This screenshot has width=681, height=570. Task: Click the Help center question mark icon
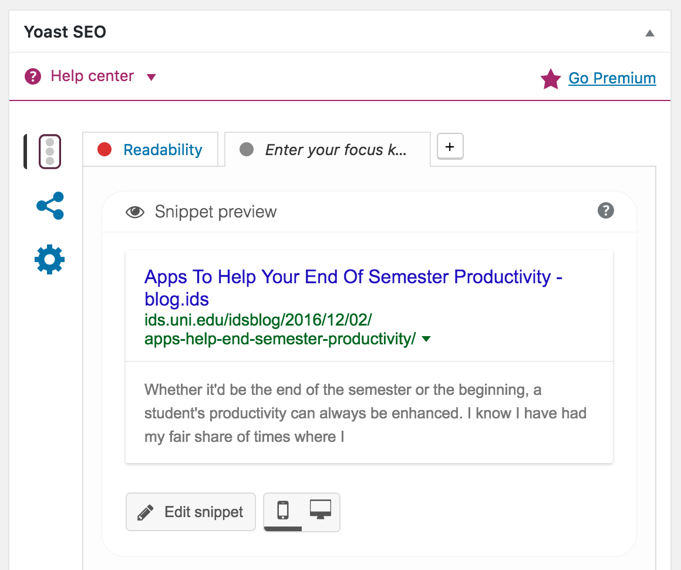coord(33,76)
